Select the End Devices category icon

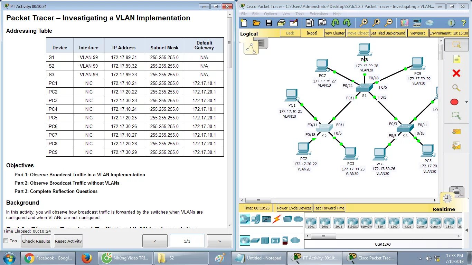(x=256, y=219)
